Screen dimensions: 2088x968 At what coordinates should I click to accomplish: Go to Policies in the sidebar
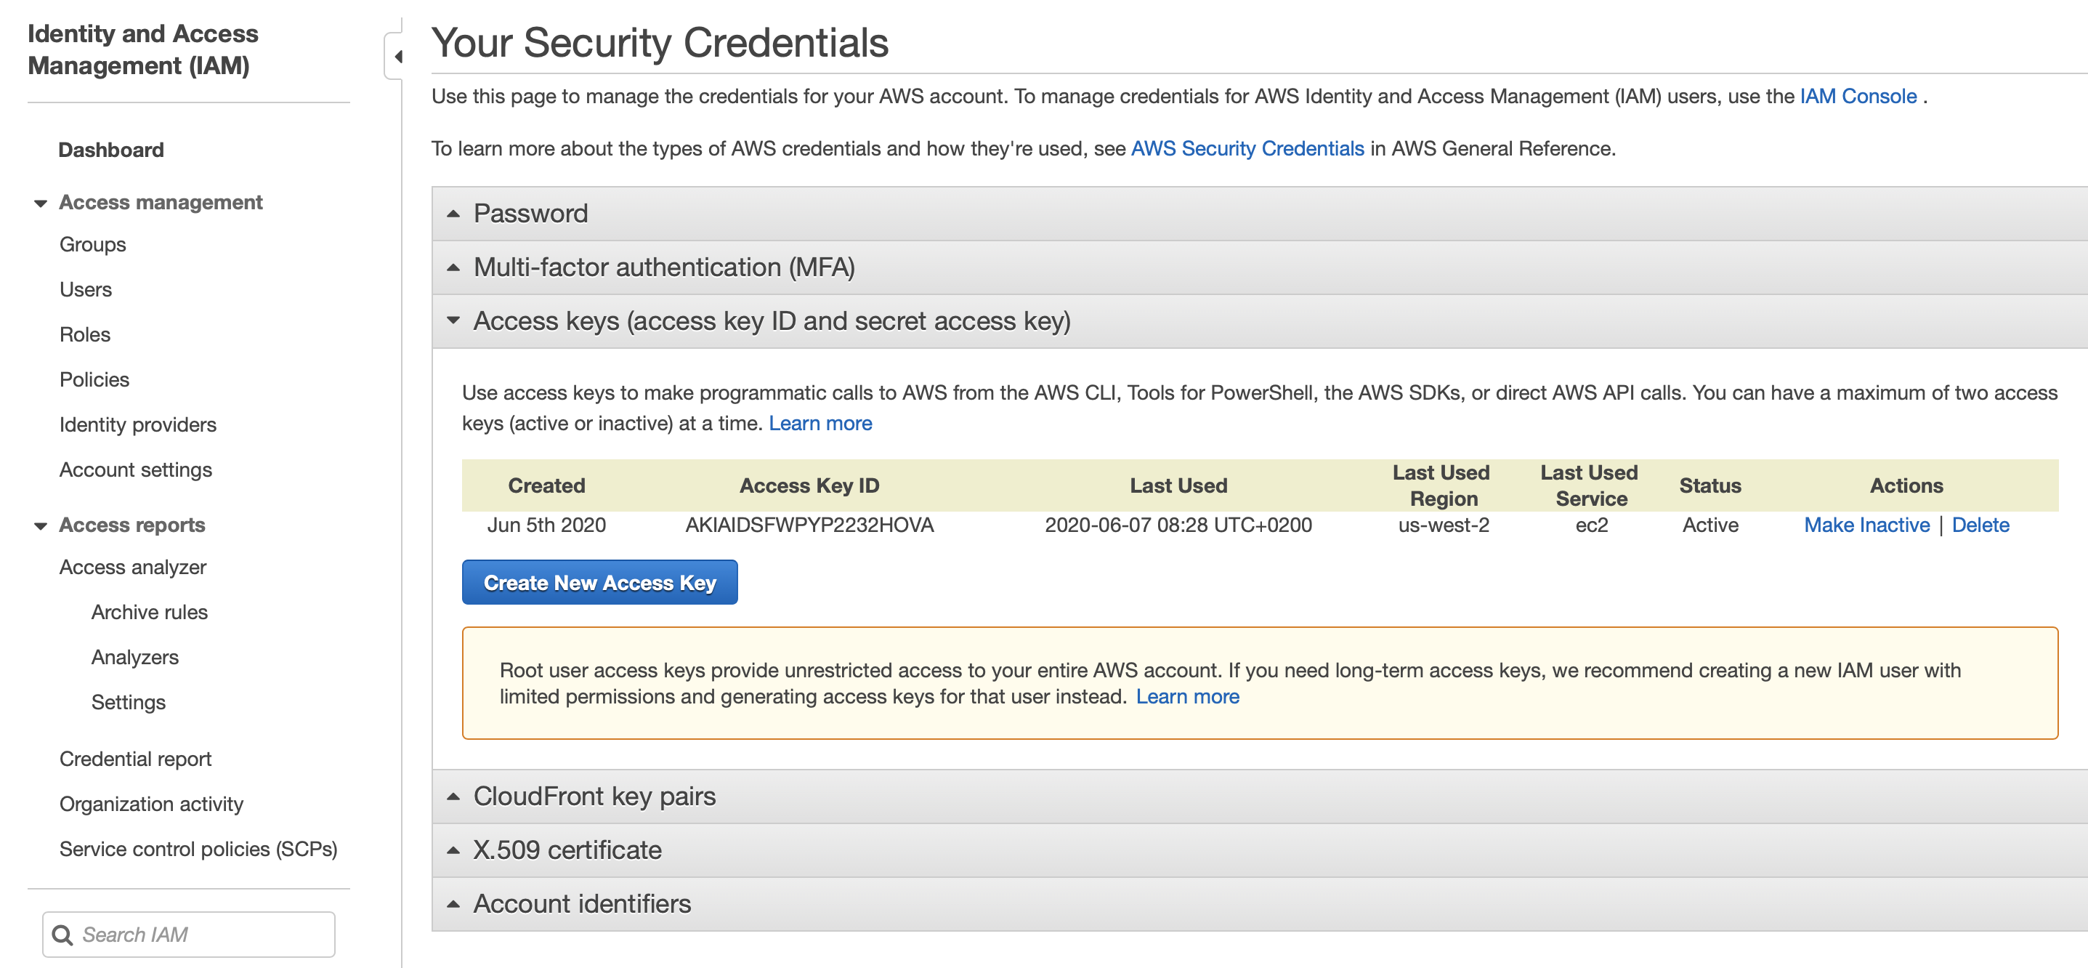[x=94, y=379]
